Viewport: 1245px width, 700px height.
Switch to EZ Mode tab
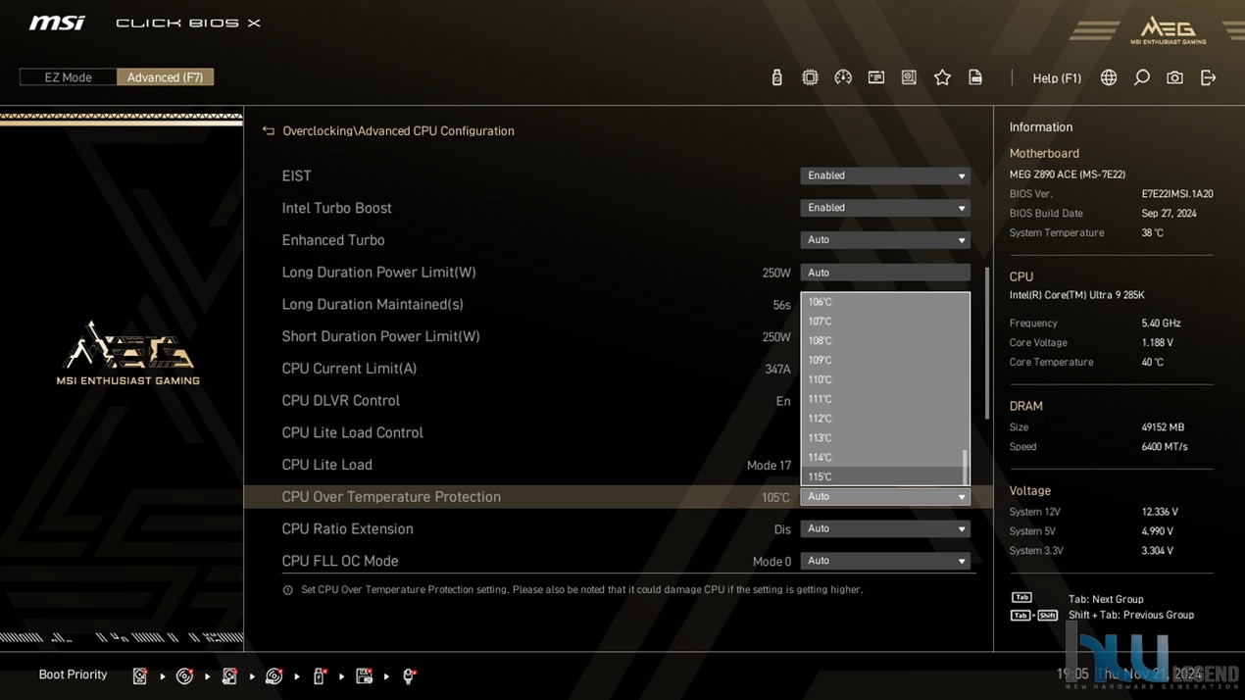(68, 77)
